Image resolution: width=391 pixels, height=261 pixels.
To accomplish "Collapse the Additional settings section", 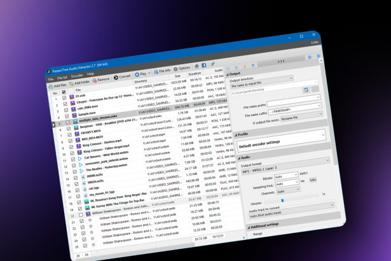I will [249, 227].
